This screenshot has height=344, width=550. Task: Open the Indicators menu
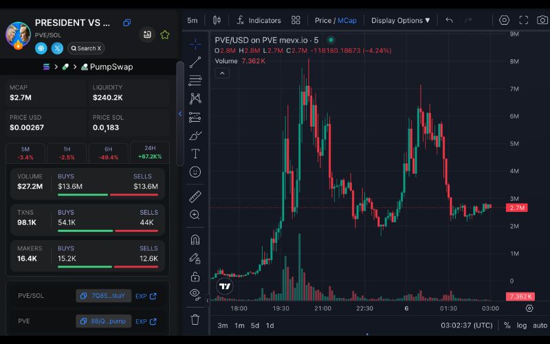pos(259,21)
